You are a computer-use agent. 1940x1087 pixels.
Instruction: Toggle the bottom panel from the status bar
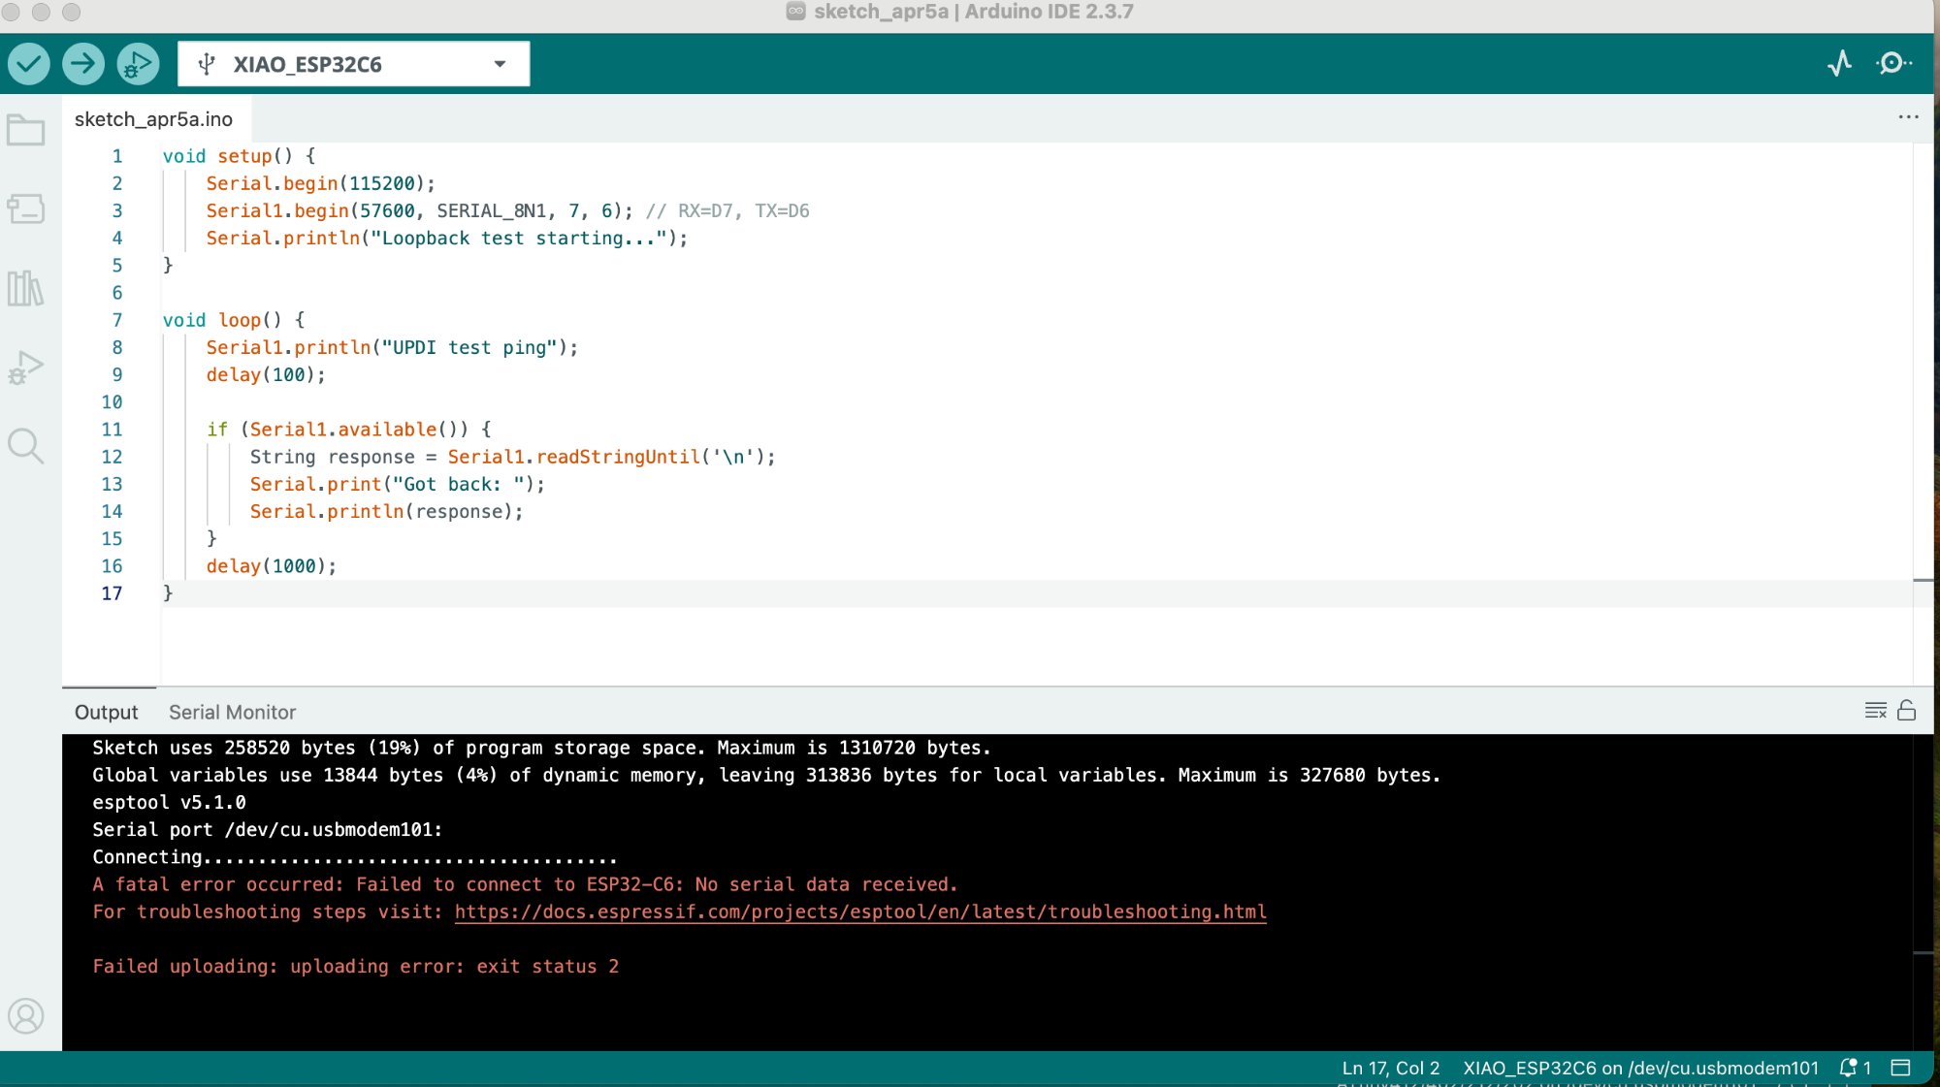coord(1900,1068)
